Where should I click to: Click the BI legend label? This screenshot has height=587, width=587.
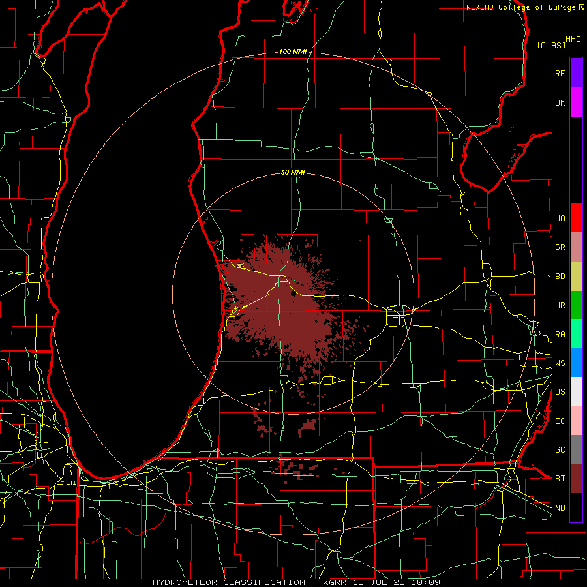pos(560,479)
